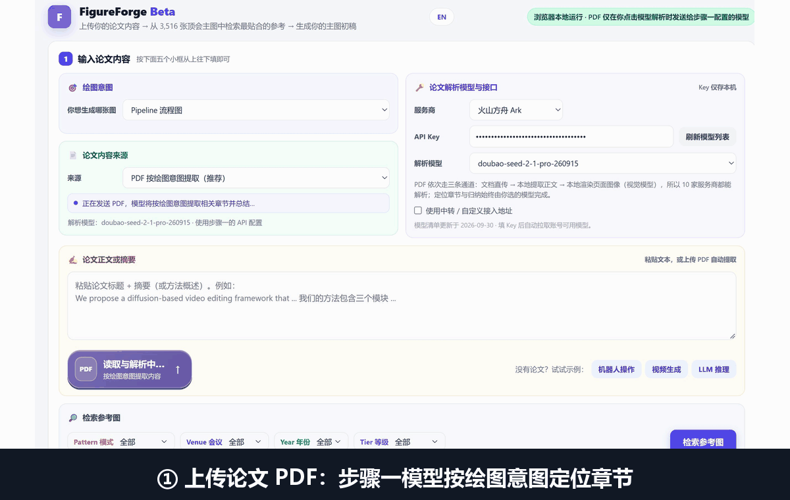Click the 输入论文内容 section heading
Viewport: 790px width, 500px height.
click(104, 59)
